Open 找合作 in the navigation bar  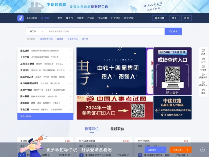pyautogui.click(x=80, y=18)
